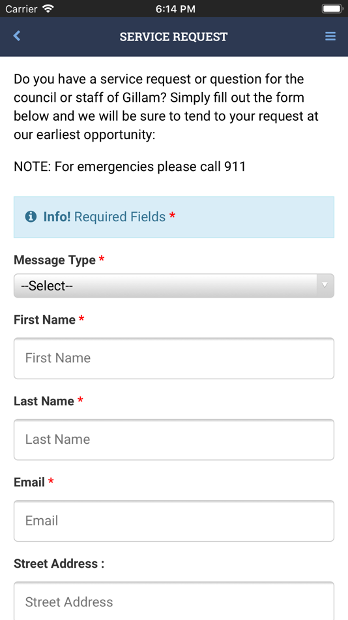Screen dimensions: 348x620
Task: Focus the Last Name input field
Action: [x=174, y=440]
